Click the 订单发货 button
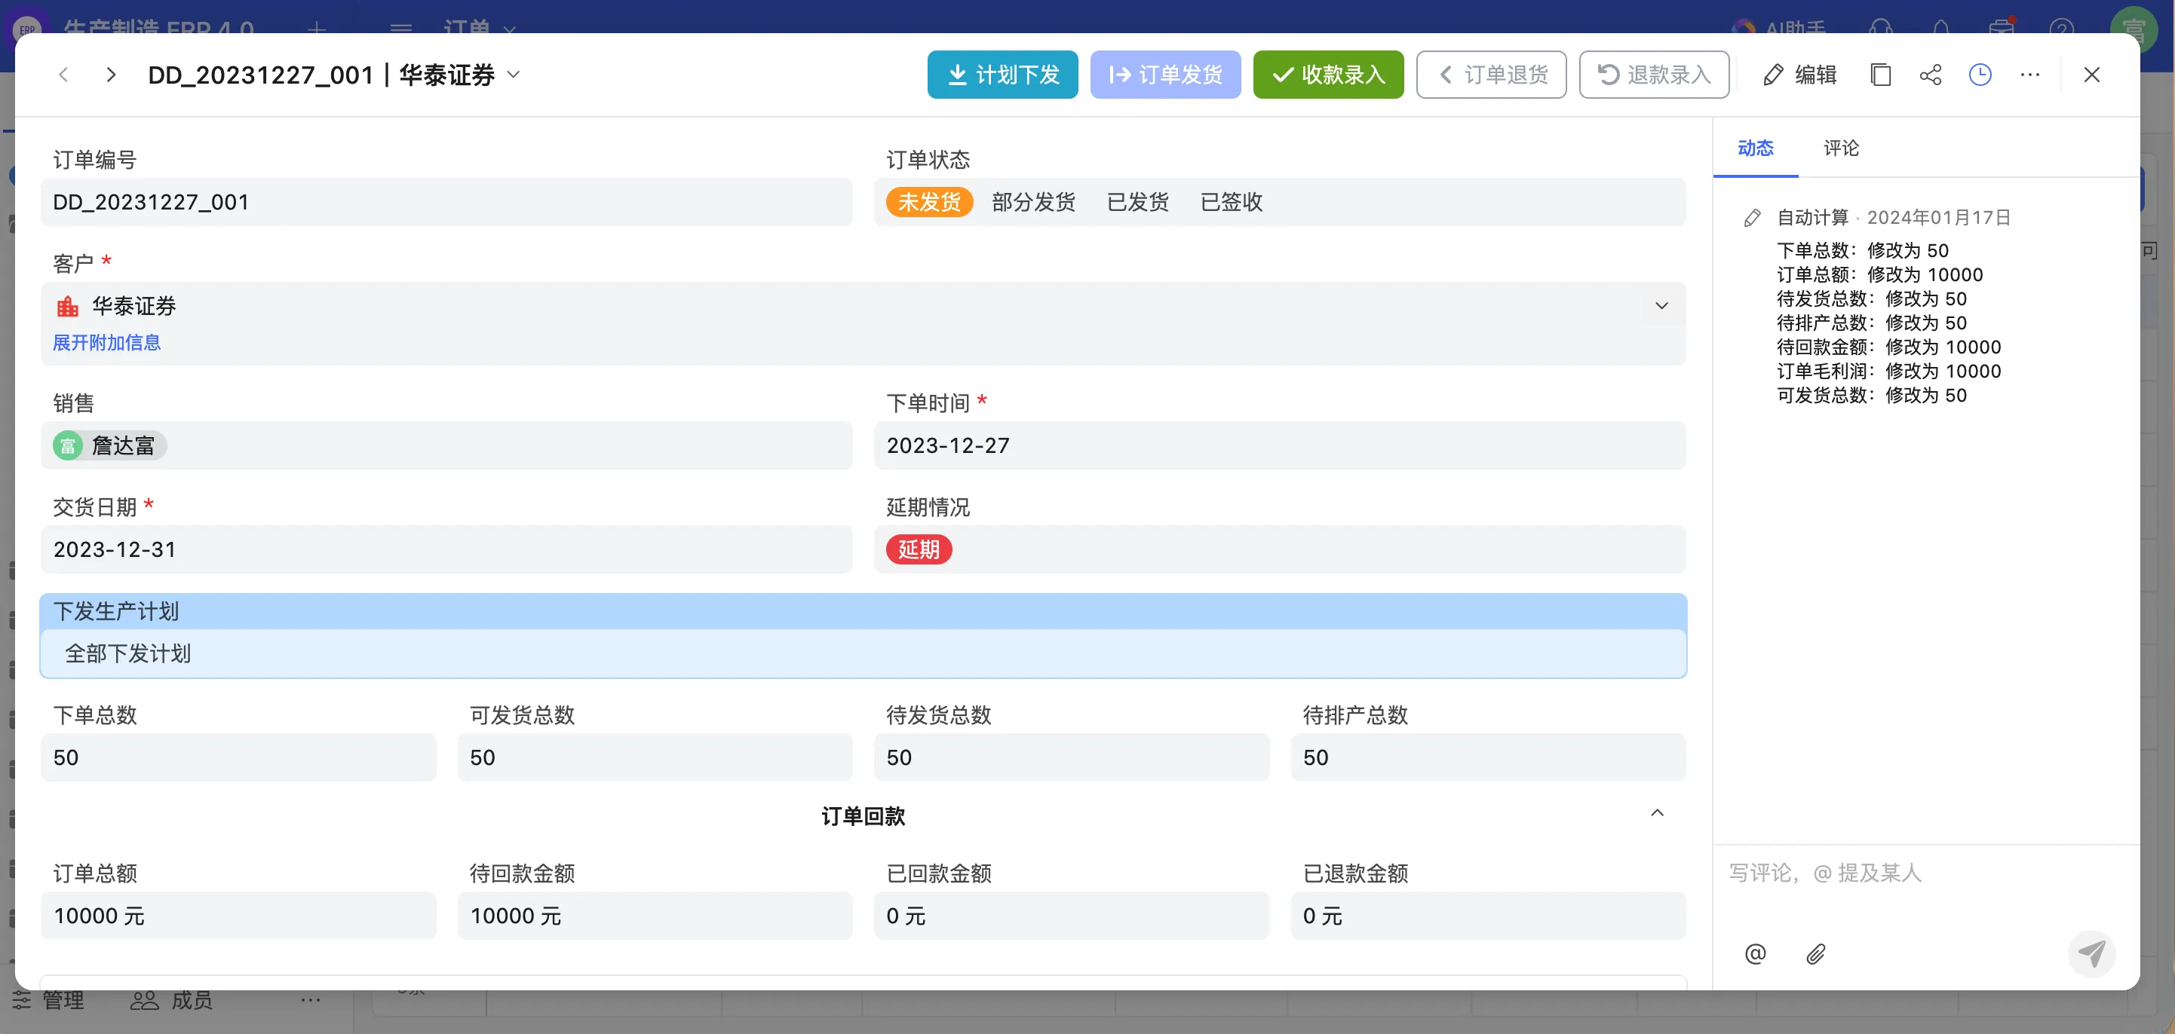 click(1165, 75)
